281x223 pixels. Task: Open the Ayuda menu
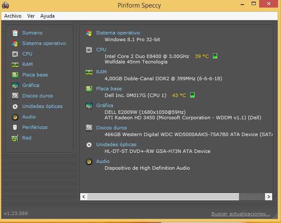(47, 16)
